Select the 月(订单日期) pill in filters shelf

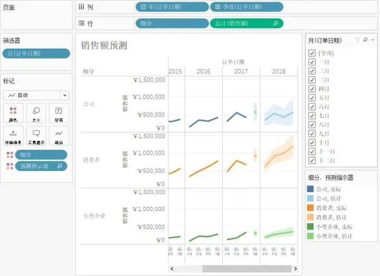tap(36, 53)
